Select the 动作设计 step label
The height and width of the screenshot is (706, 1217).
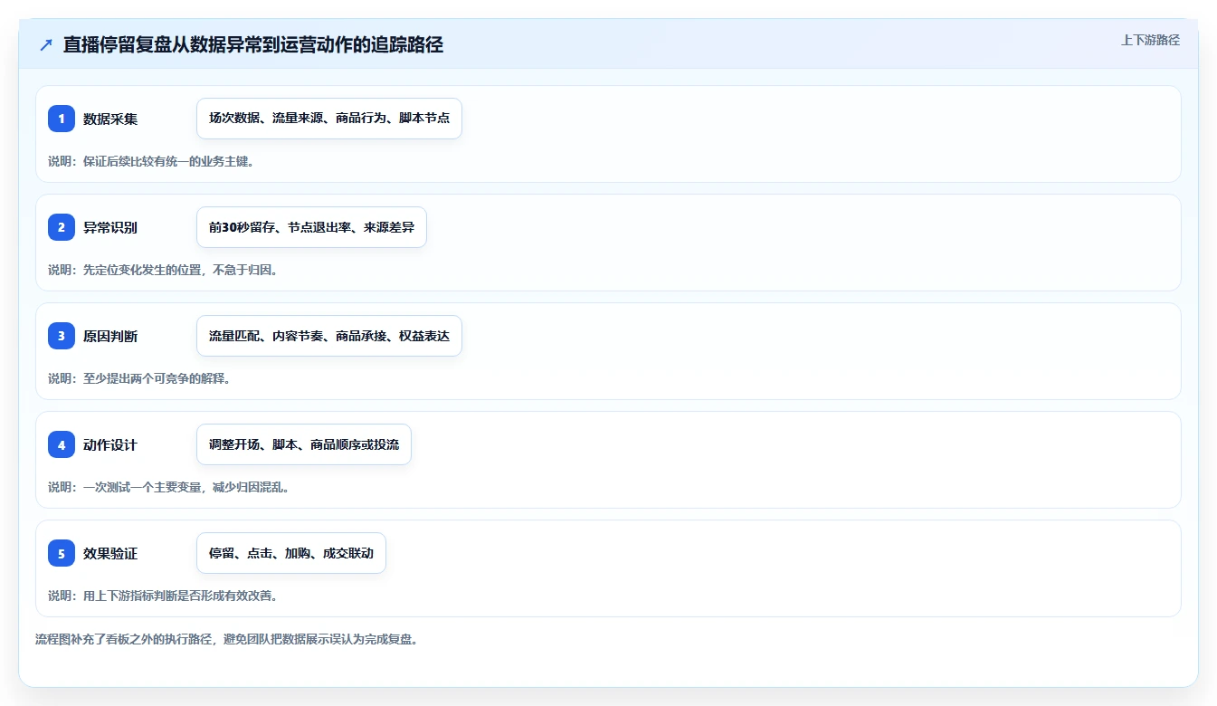point(110,444)
